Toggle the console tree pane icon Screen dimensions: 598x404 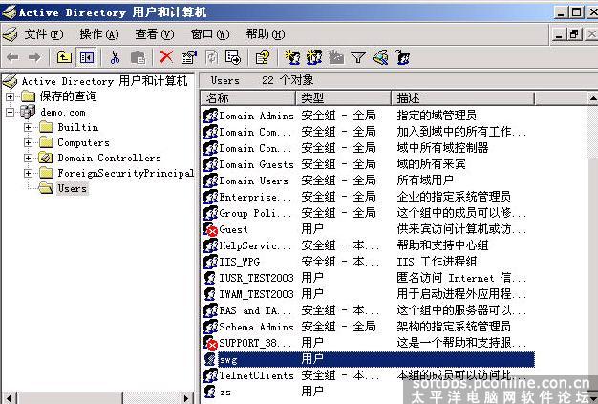86,57
